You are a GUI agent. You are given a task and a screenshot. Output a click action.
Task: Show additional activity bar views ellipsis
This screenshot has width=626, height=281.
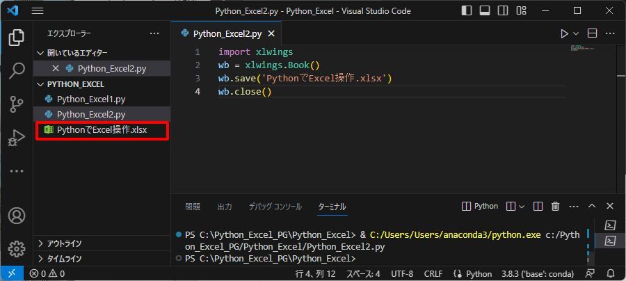[x=17, y=171]
